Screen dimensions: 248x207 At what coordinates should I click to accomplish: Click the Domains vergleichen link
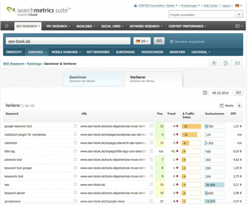pos(190,42)
